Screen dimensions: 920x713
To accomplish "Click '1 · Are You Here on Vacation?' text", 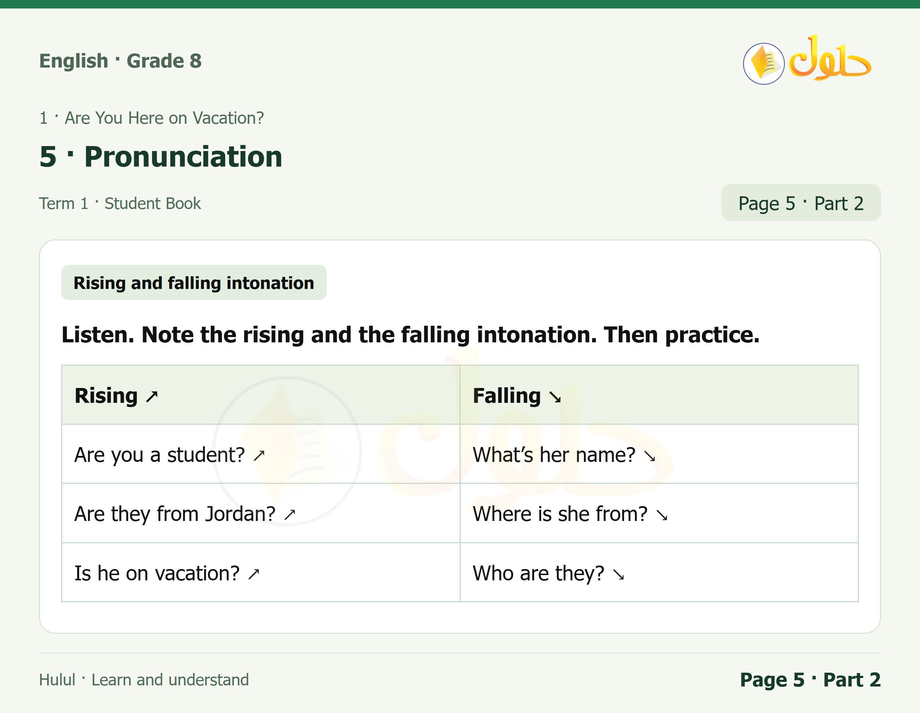I will coord(152,118).
